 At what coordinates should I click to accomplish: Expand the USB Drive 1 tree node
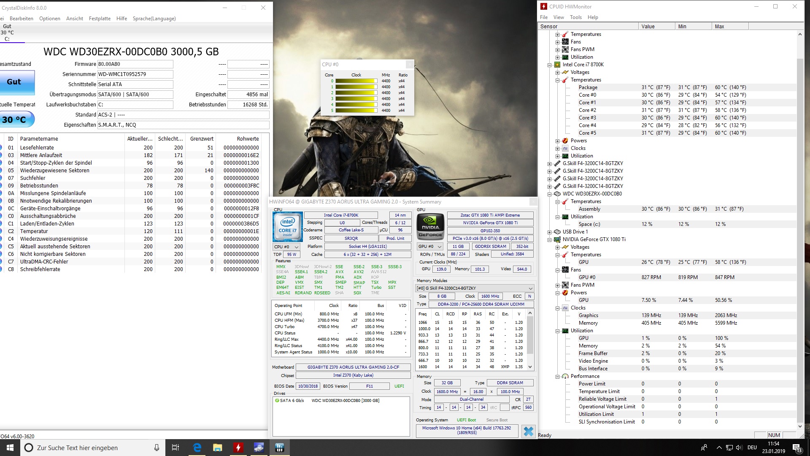point(550,232)
